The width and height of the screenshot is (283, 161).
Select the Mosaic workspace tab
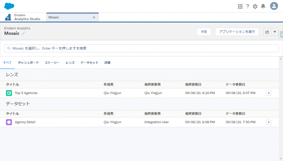[72, 17]
